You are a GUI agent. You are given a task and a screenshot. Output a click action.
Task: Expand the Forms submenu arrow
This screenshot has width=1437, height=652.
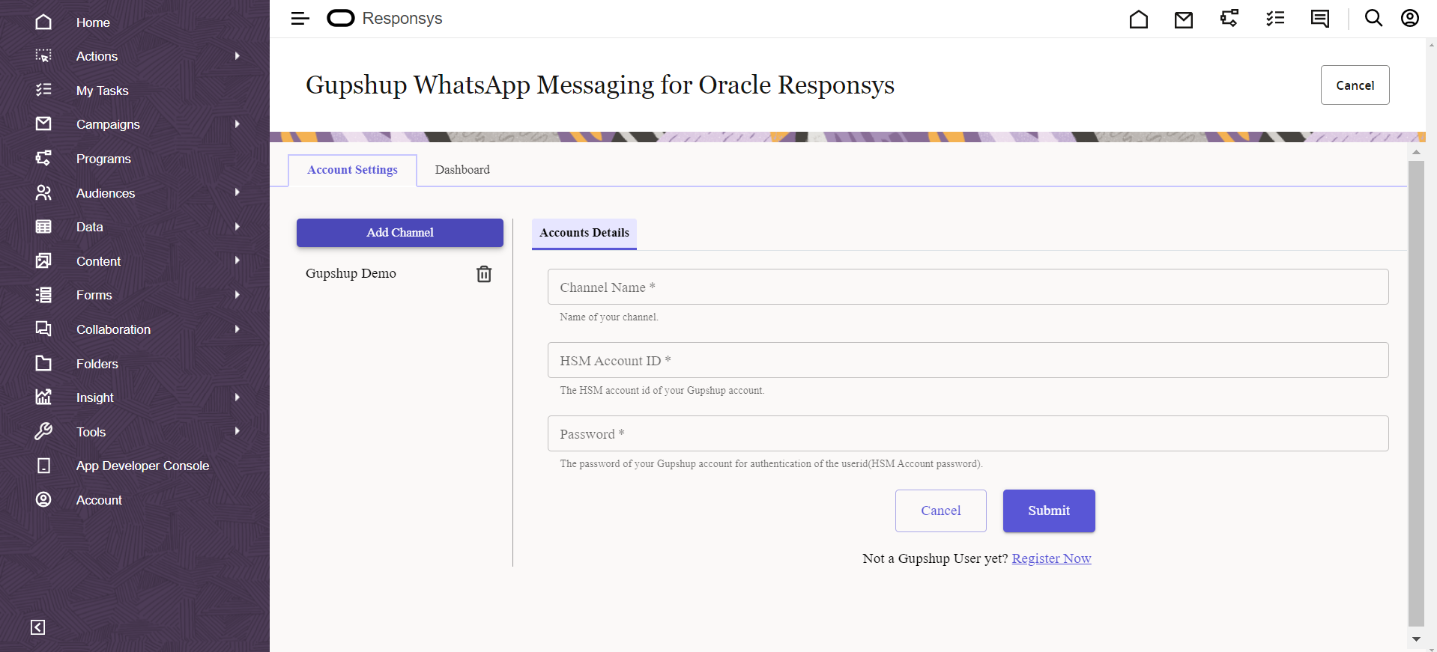point(237,295)
